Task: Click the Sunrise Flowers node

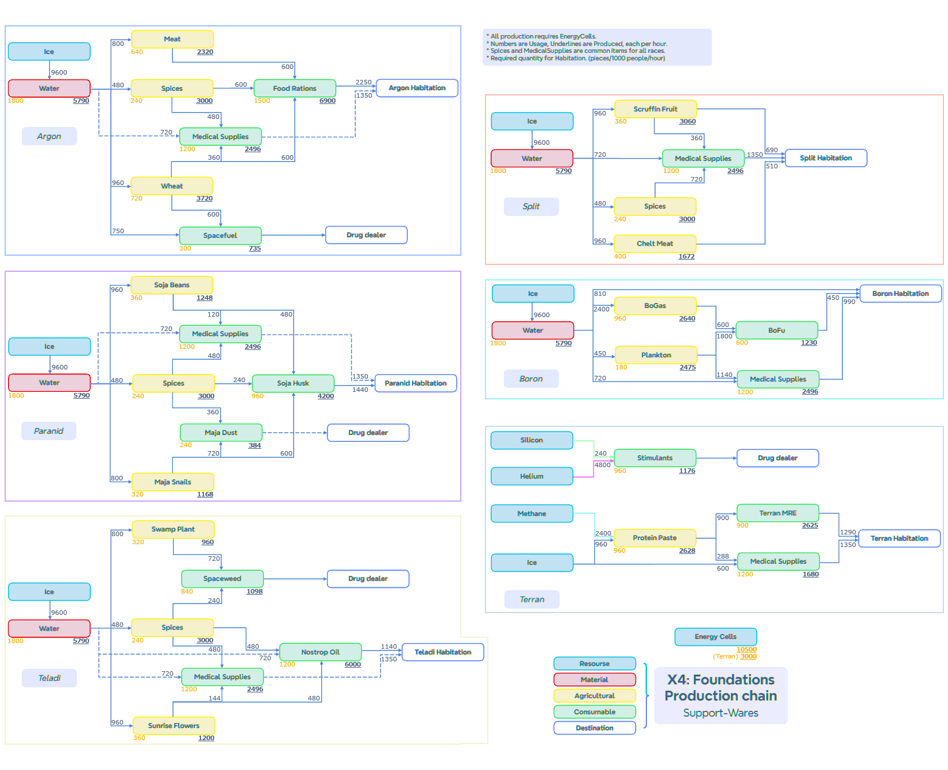Action: tap(174, 726)
